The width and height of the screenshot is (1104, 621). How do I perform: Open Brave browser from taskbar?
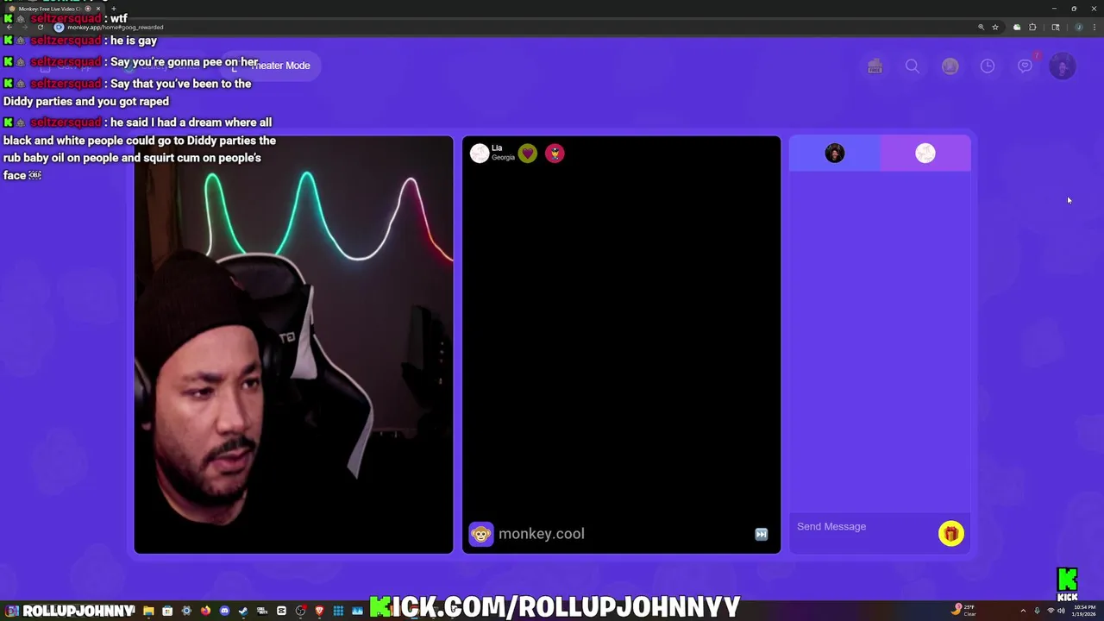[319, 611]
